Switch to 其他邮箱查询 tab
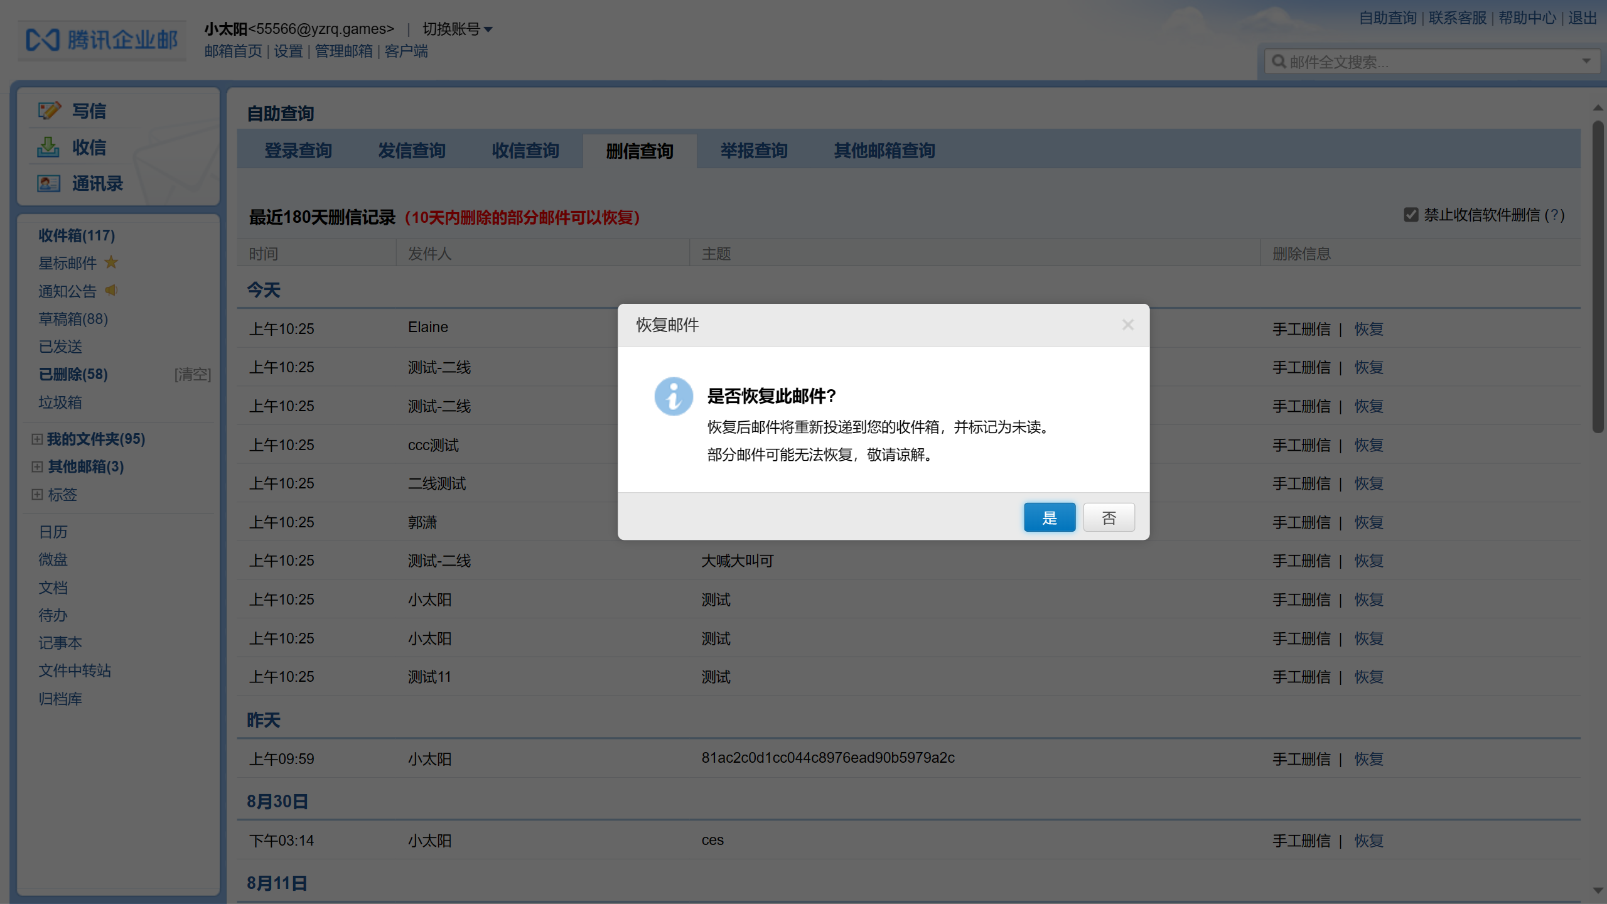This screenshot has width=1607, height=904. (x=884, y=151)
